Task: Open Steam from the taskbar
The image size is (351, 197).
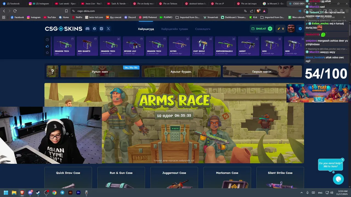Action: pyautogui.click(x=38, y=193)
